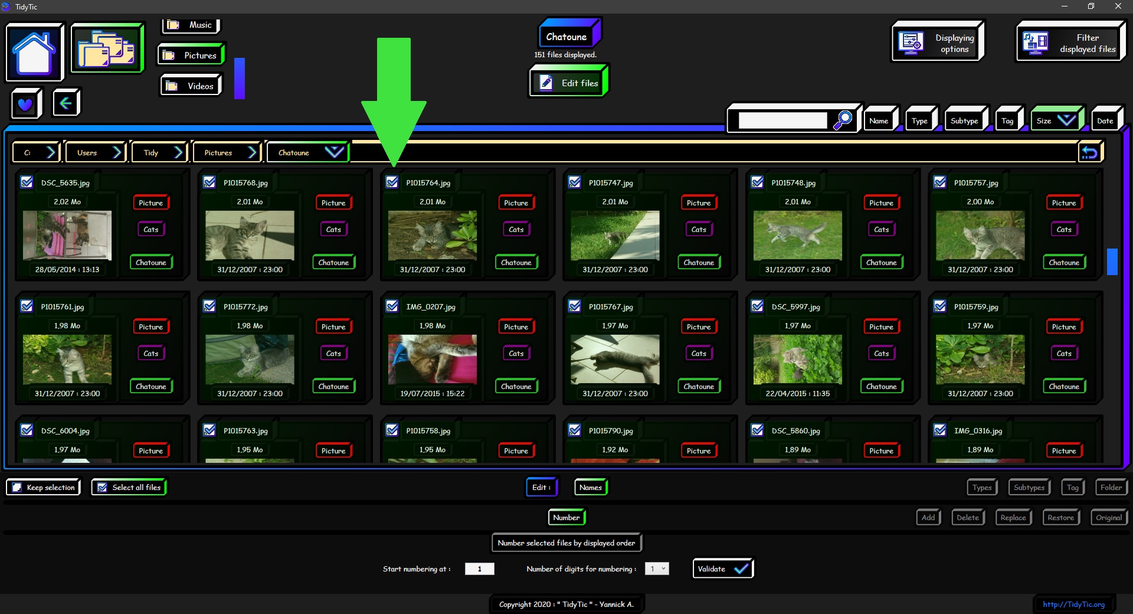Screen dimensions: 1133x614
Task: Click the Select all files check icon
Action: click(102, 487)
